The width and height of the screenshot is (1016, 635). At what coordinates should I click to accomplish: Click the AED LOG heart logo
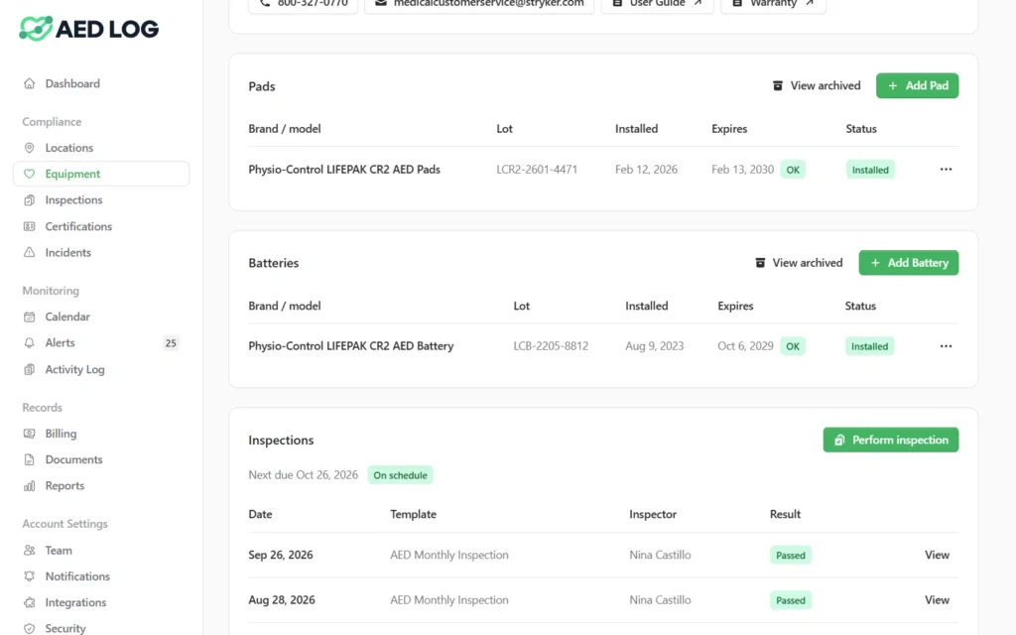click(36, 29)
